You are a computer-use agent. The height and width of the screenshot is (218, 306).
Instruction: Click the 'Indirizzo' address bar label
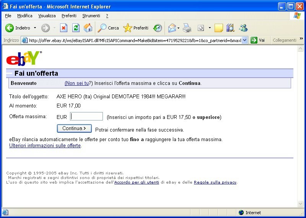[x=11, y=41]
